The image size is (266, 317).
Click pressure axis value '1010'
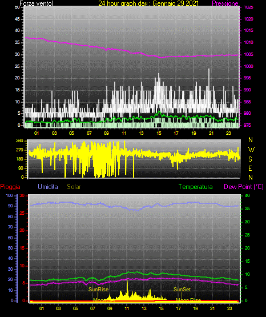[x=248, y=42]
